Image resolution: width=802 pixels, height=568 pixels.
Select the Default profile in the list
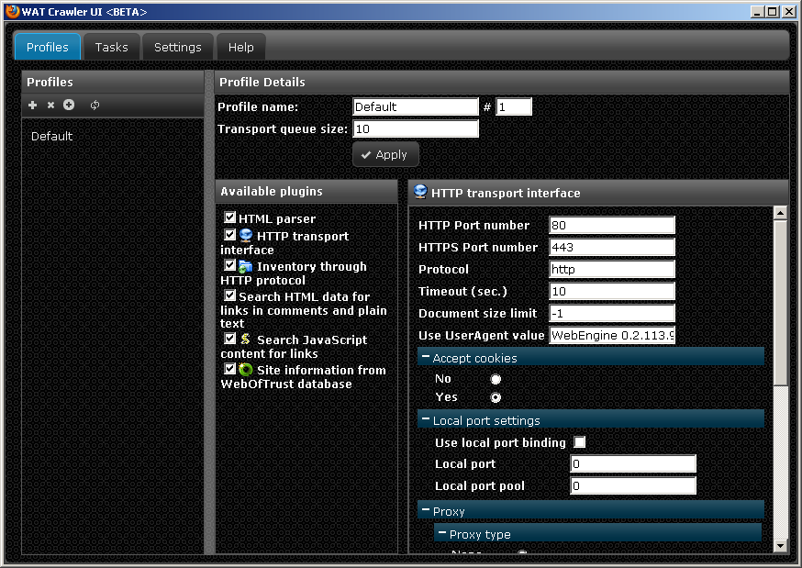[51, 136]
